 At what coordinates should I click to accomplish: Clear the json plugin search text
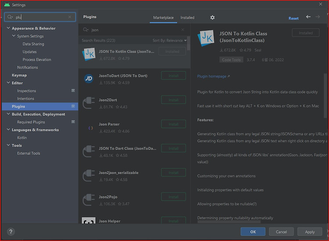point(183,30)
